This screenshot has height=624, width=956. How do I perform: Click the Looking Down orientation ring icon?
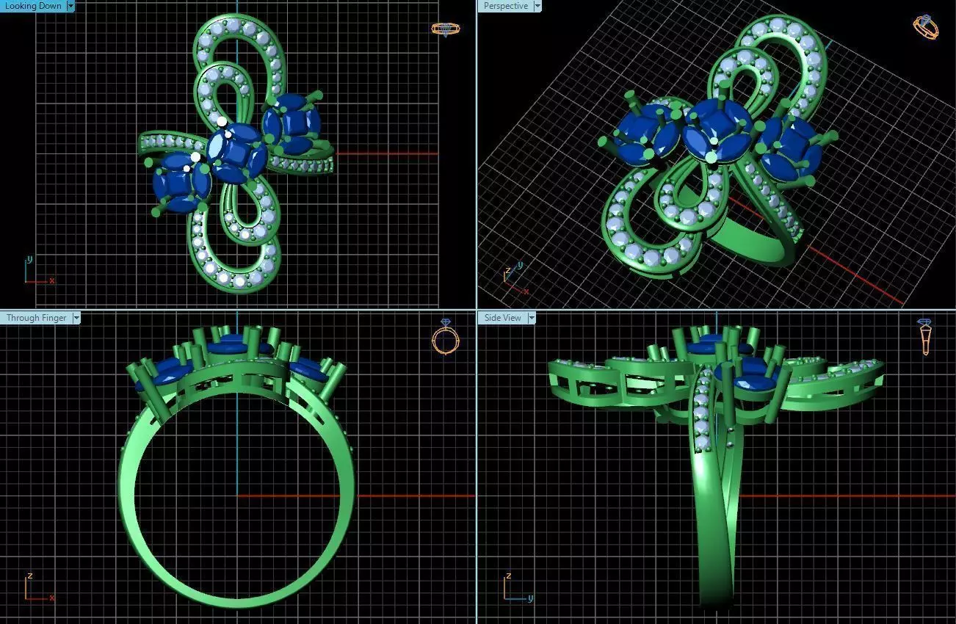[x=445, y=29]
